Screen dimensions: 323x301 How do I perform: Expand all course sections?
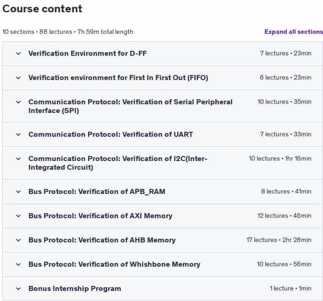click(294, 32)
